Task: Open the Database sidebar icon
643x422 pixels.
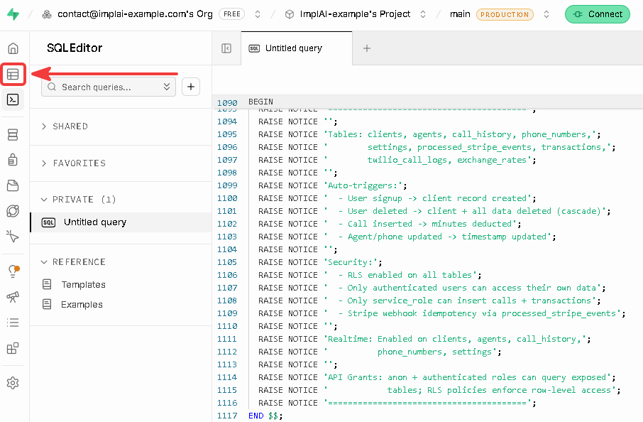Action: [x=13, y=135]
